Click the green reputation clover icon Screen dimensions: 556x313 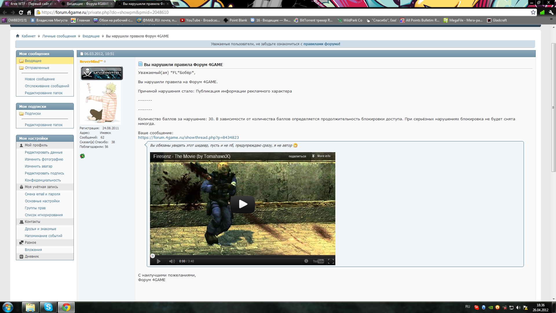pos(83,156)
